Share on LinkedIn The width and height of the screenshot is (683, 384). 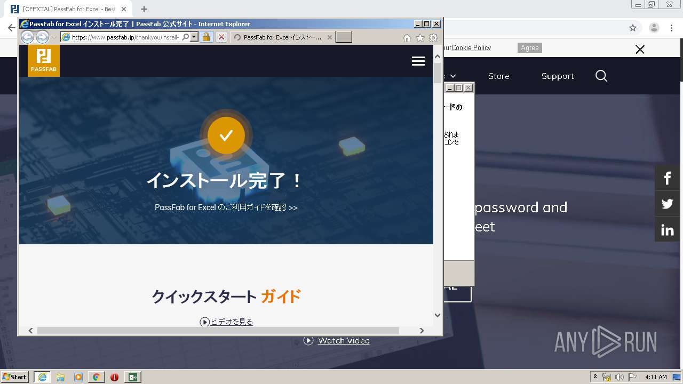point(668,230)
